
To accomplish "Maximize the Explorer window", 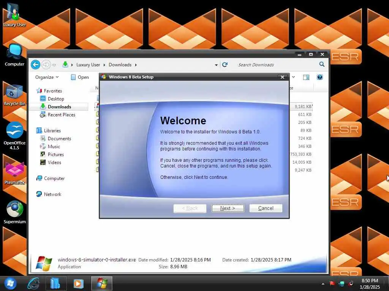I will click(311, 54).
